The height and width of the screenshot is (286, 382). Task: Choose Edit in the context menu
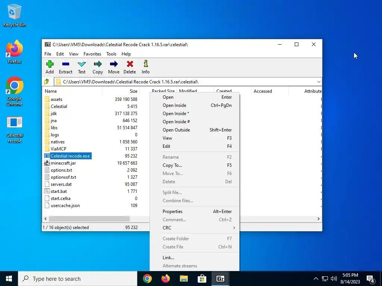pyautogui.click(x=195, y=146)
